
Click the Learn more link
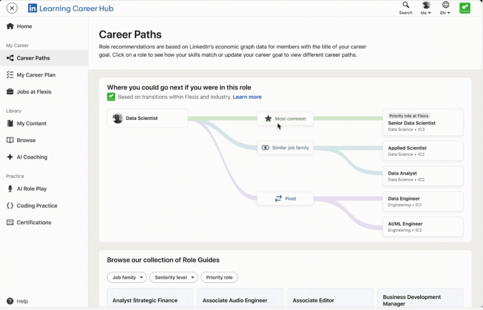[247, 97]
